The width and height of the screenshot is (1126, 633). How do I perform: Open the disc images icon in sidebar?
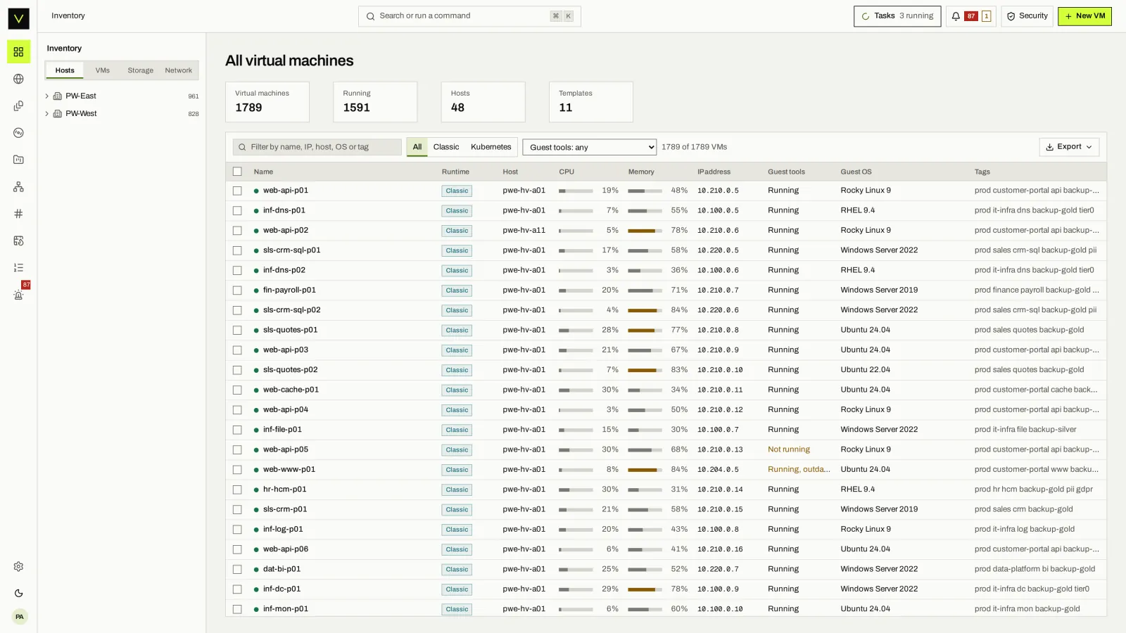(18, 133)
